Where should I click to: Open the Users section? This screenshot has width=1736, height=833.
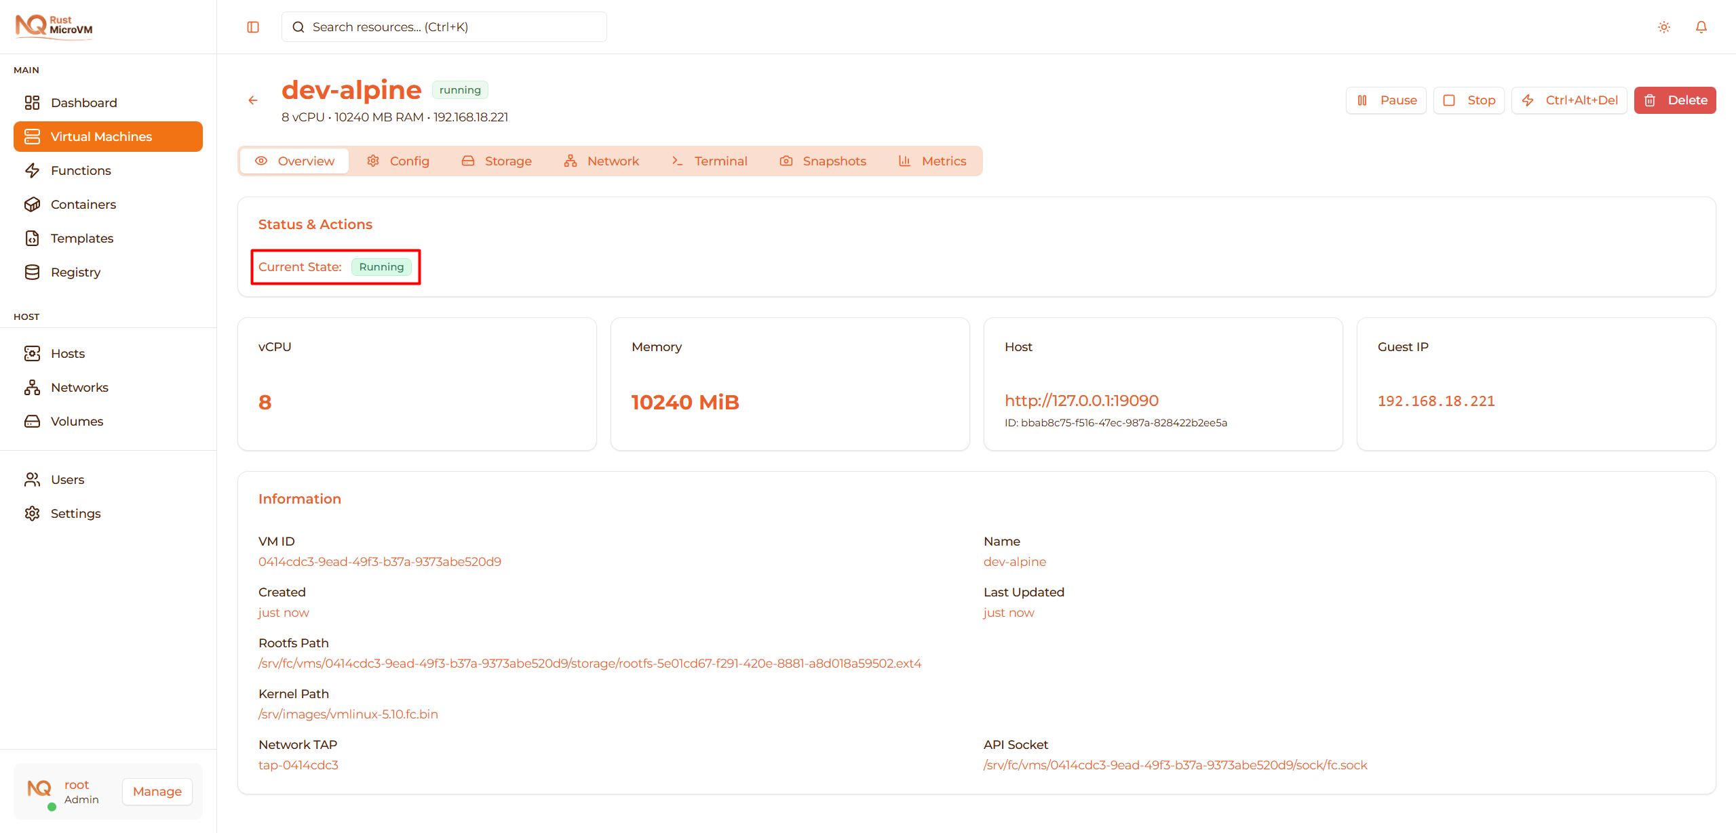[x=68, y=479]
